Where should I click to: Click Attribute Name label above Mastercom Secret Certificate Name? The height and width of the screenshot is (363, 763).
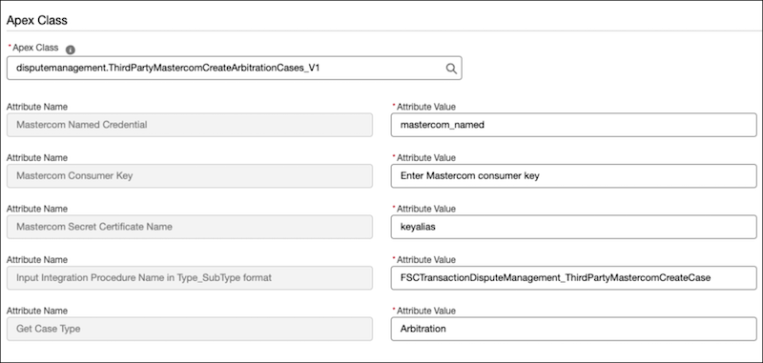pyautogui.click(x=37, y=209)
